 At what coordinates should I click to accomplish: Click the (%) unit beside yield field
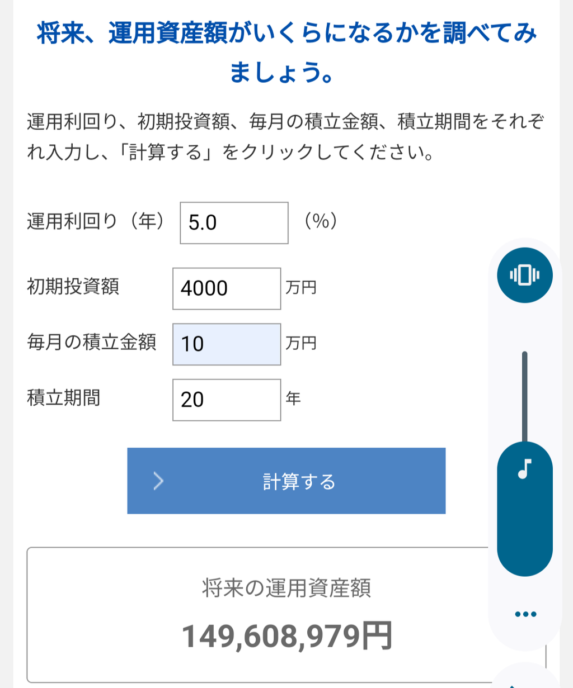click(x=321, y=222)
